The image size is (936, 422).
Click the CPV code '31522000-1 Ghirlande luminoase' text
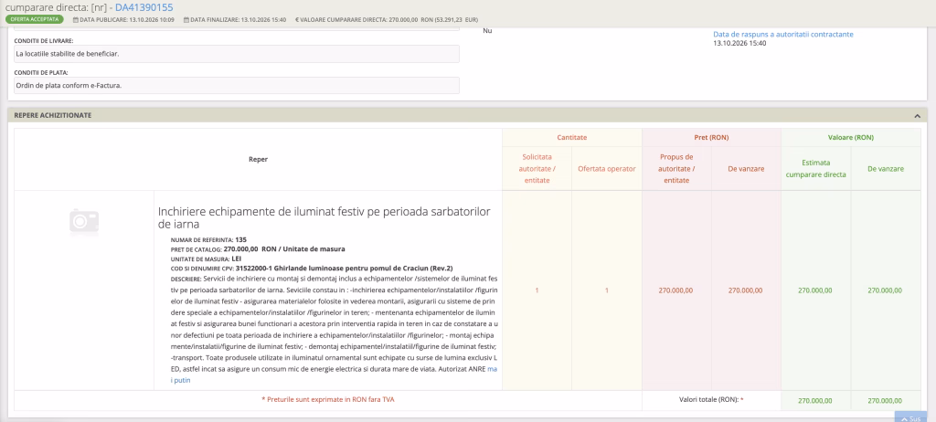click(344, 269)
